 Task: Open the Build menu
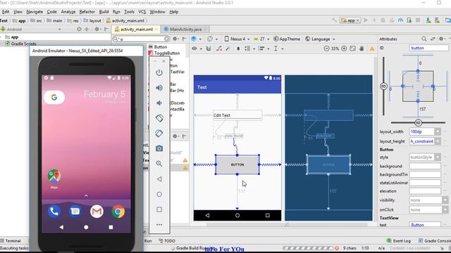[x=104, y=12]
